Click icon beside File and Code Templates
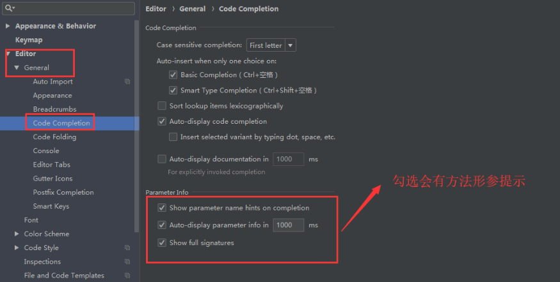 [x=127, y=275]
